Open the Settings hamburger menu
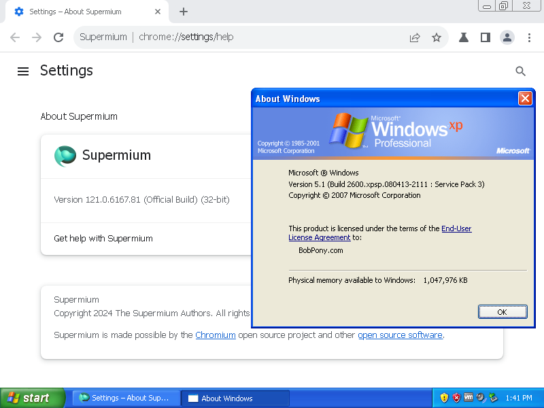The width and height of the screenshot is (544, 408). [23, 71]
